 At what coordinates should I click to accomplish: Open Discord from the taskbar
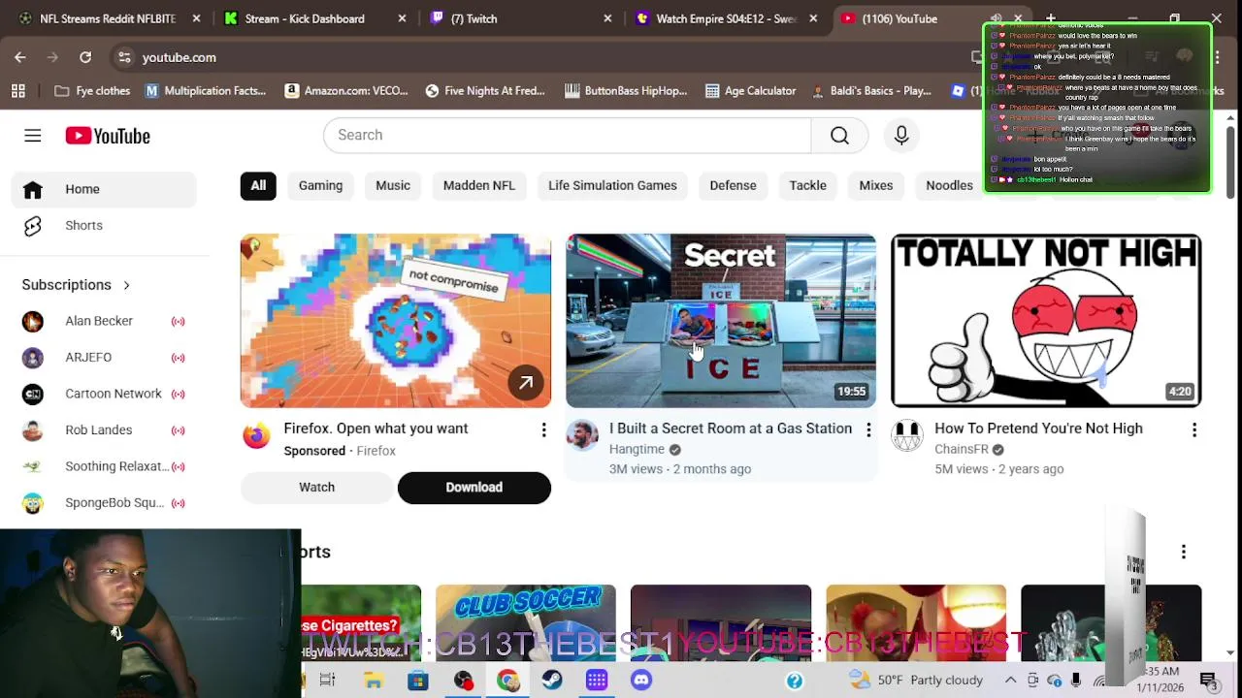pos(641,681)
